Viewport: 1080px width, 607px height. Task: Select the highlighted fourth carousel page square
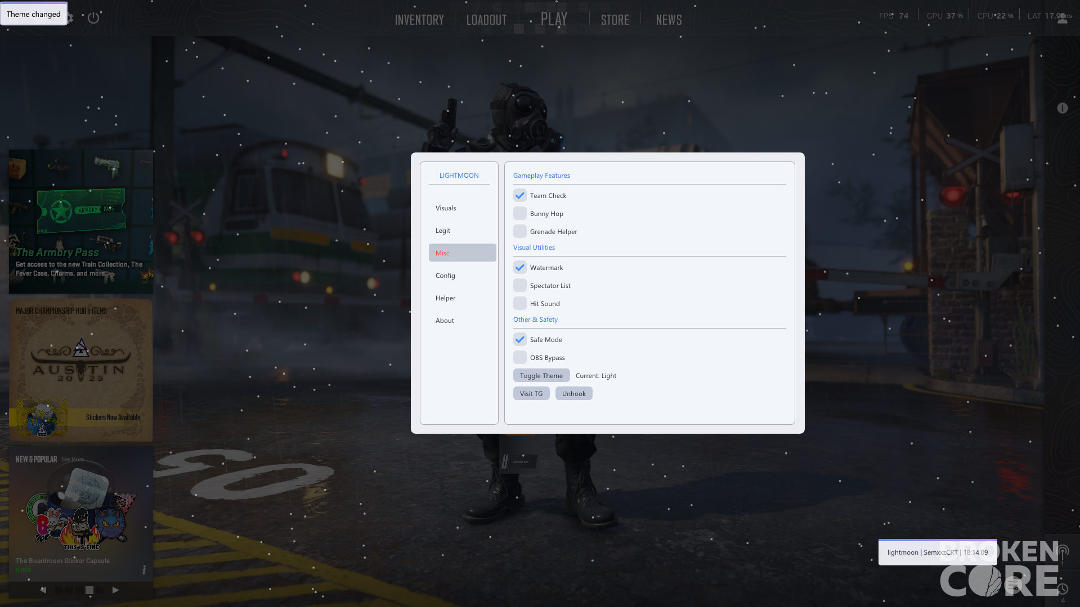coord(89,590)
